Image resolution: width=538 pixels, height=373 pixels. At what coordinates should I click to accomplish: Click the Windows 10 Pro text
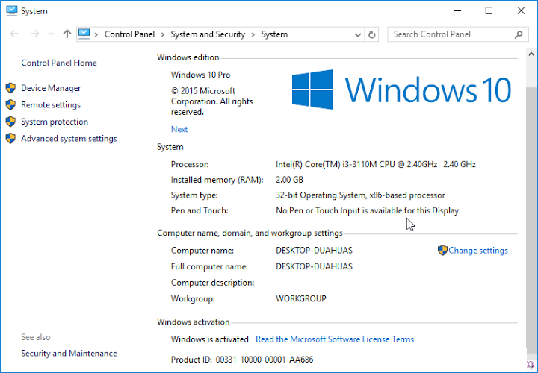201,75
